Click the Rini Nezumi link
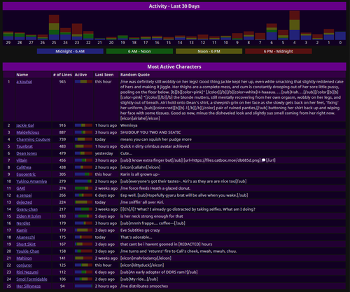The height and width of the screenshot is (292, 350). coord(27,272)
